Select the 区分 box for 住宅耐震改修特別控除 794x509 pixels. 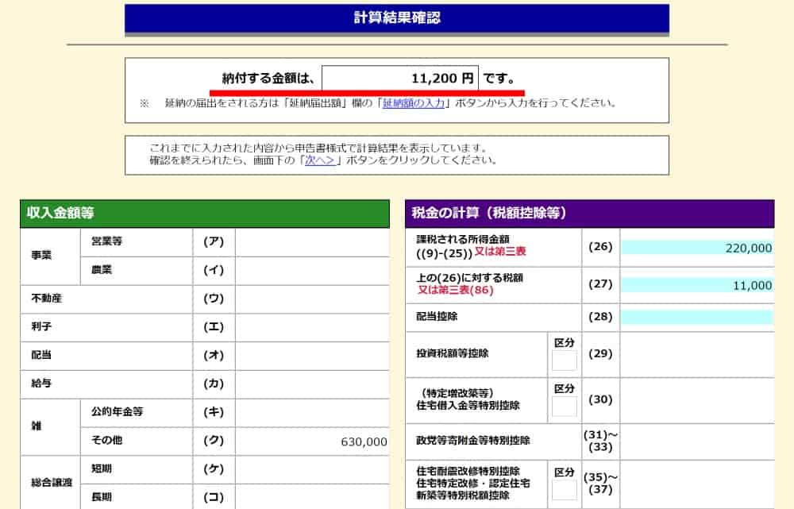pyautogui.click(x=564, y=490)
